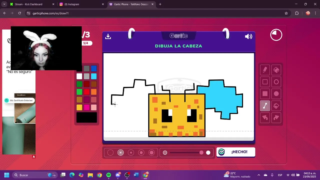Viewport: 320px width, 180px height.
Task: Pick the yellow color swatch
Action: click(x=79, y=107)
